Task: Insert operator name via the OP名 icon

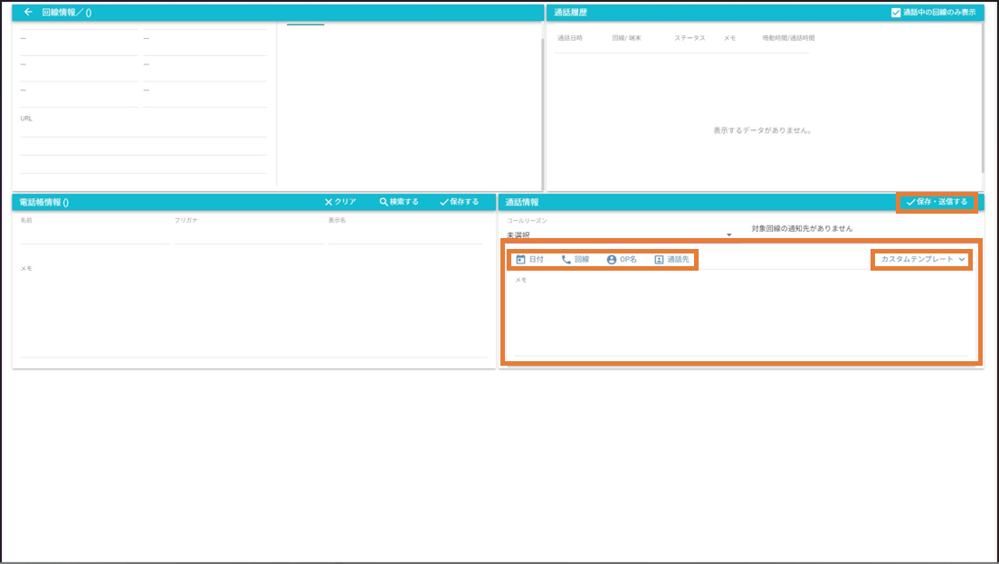Action: (612, 260)
